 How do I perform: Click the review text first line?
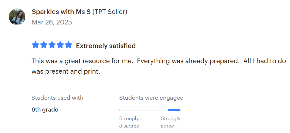pyautogui.click(x=158, y=61)
